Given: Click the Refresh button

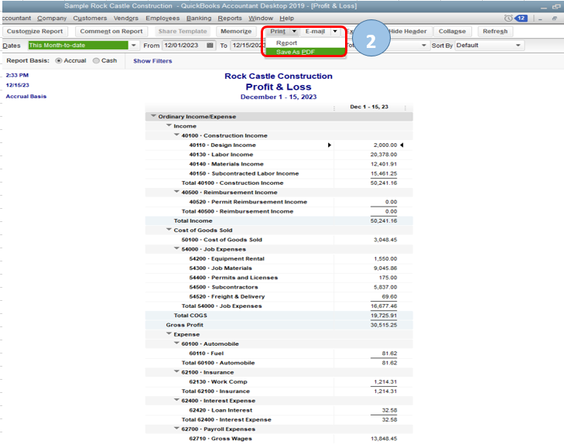Looking at the screenshot, I should [x=495, y=31].
